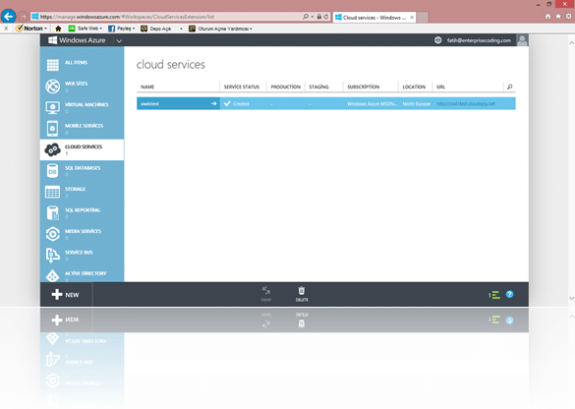This screenshot has width=575, height=409.
Task: Sort by the Service Status column header
Action: [x=242, y=87]
